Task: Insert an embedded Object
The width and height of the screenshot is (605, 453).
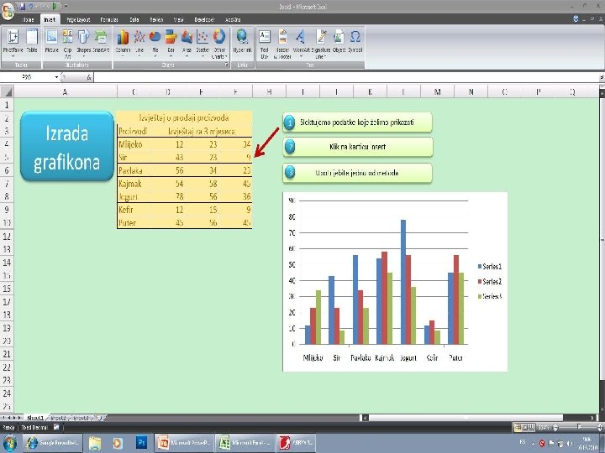Action: (x=339, y=41)
